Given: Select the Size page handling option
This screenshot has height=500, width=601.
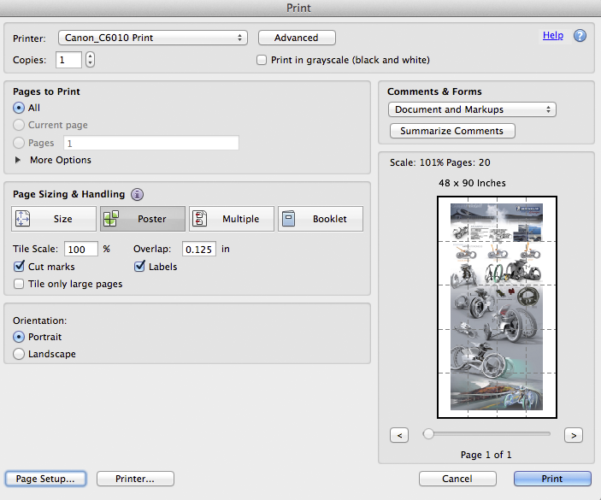Looking at the screenshot, I should 53,219.
